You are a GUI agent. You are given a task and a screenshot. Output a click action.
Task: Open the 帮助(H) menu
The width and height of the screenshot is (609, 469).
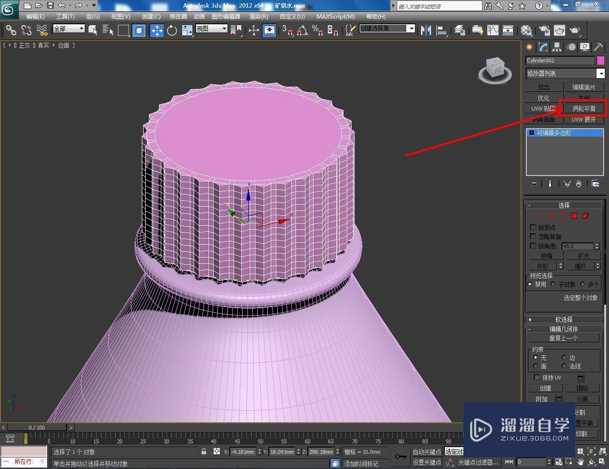(376, 16)
